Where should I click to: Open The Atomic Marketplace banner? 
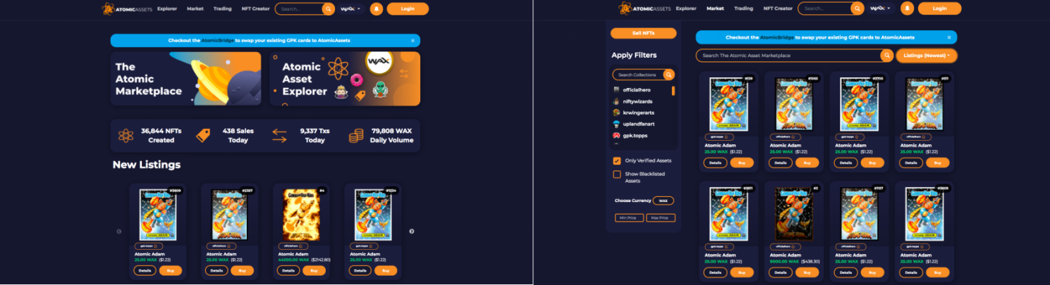(x=185, y=78)
